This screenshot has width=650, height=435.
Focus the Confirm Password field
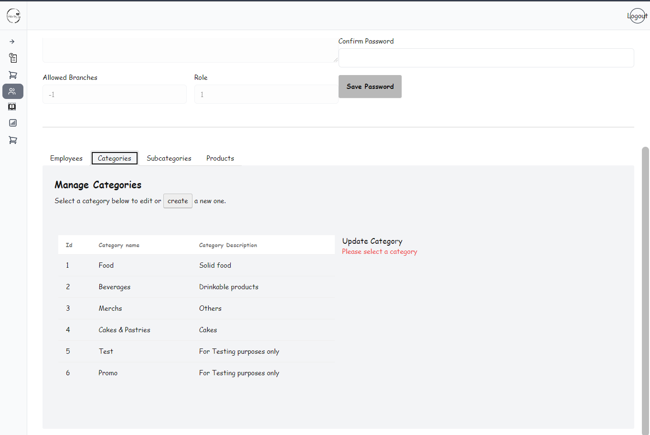tap(486, 57)
